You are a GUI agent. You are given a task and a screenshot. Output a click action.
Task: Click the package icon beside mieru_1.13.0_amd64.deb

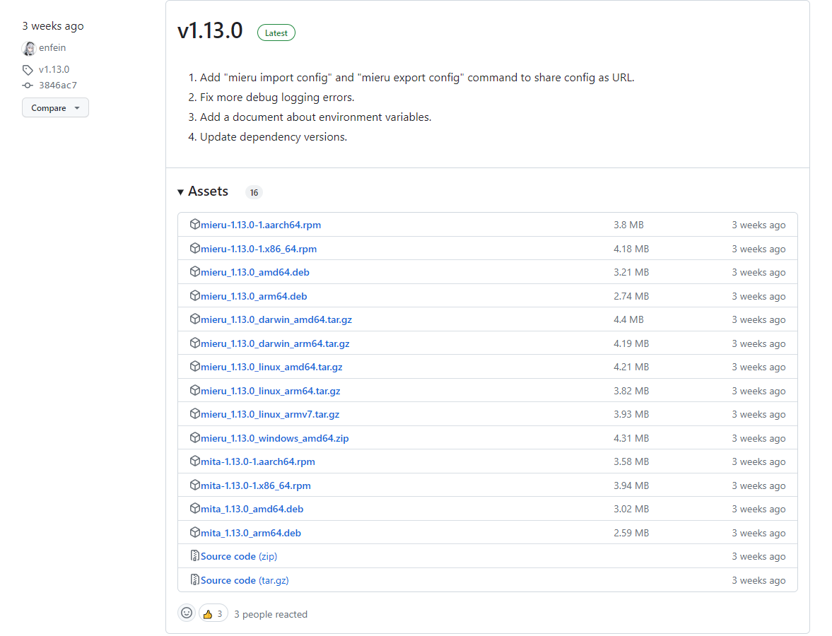pyautogui.click(x=194, y=271)
